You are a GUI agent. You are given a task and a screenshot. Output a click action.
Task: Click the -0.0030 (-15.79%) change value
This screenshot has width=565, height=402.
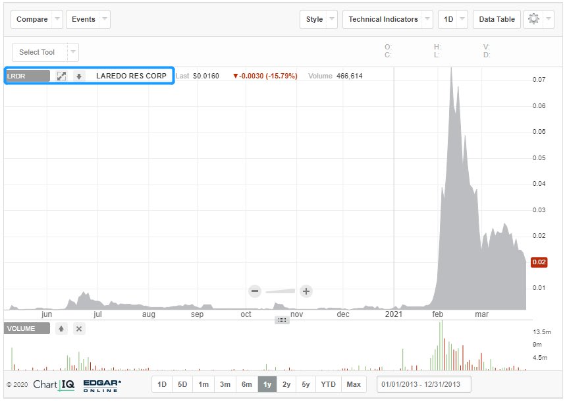click(265, 76)
